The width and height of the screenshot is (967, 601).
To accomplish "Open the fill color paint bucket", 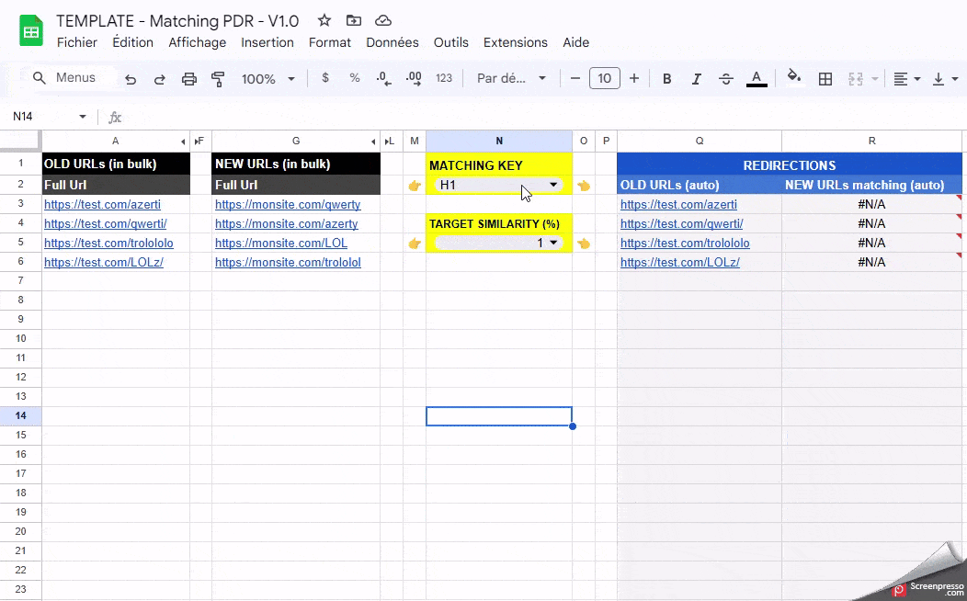I will point(793,78).
